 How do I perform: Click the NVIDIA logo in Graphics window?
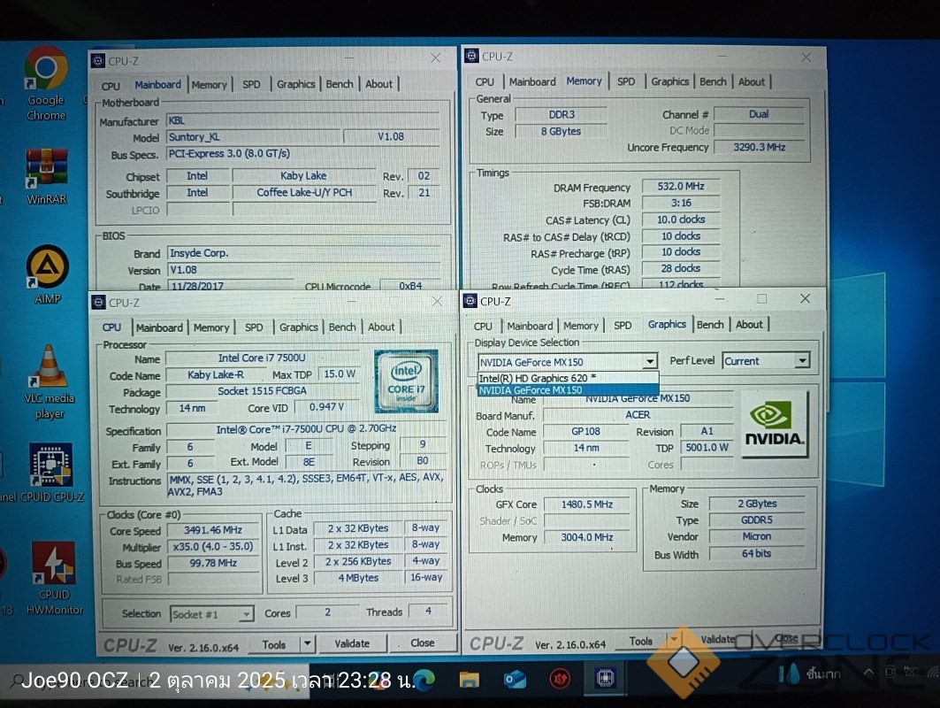point(775,425)
